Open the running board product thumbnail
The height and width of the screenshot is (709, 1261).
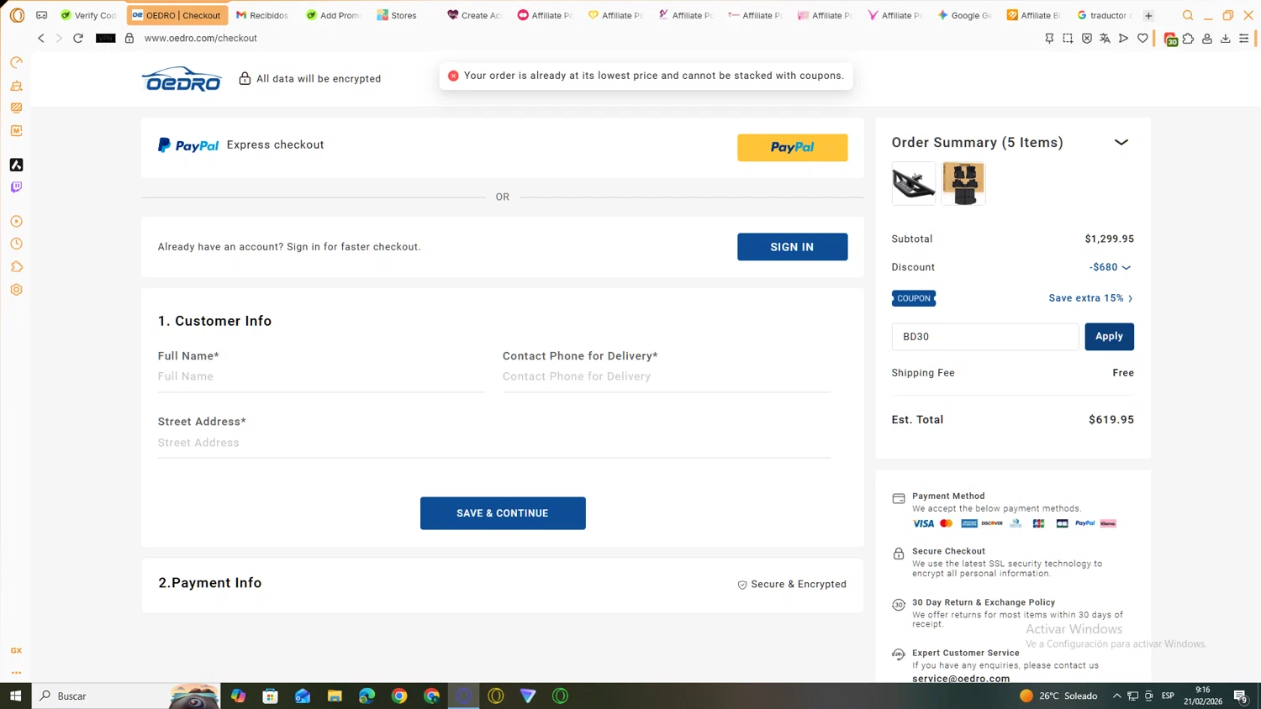(x=913, y=183)
